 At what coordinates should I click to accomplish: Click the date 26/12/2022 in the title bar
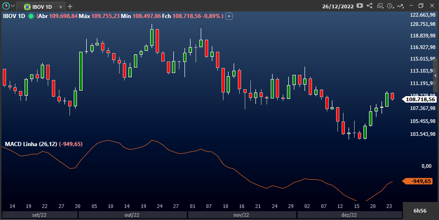click(338, 6)
